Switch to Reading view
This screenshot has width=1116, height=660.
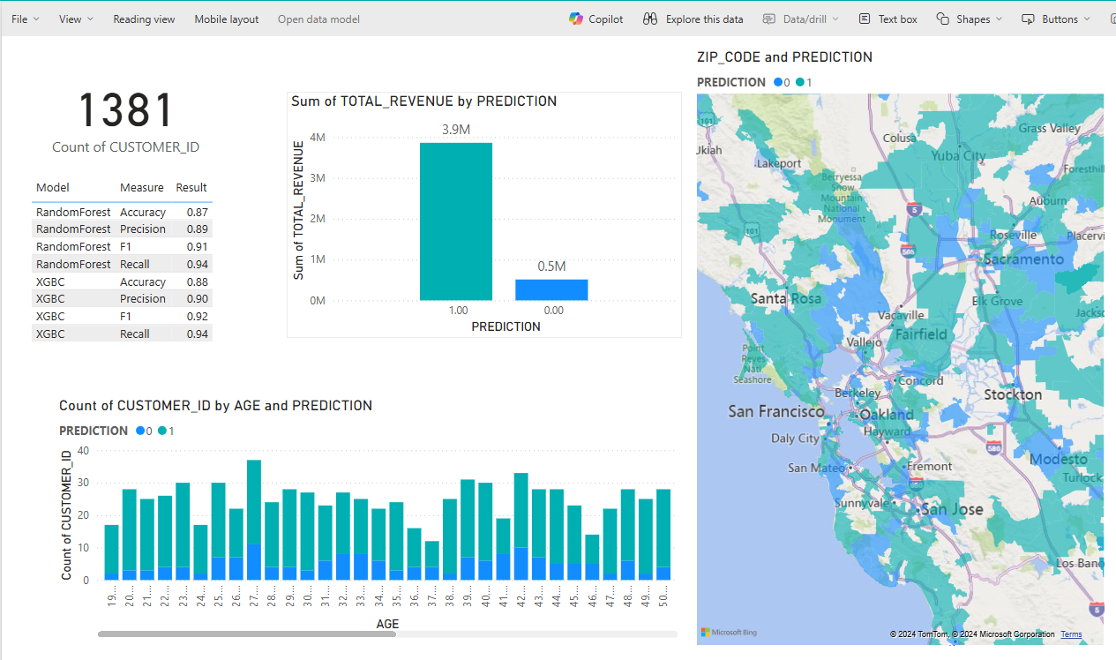tap(144, 19)
